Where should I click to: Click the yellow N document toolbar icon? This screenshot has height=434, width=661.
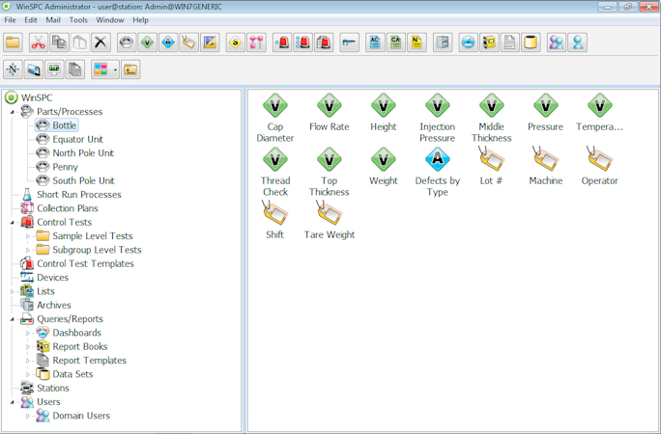417,42
